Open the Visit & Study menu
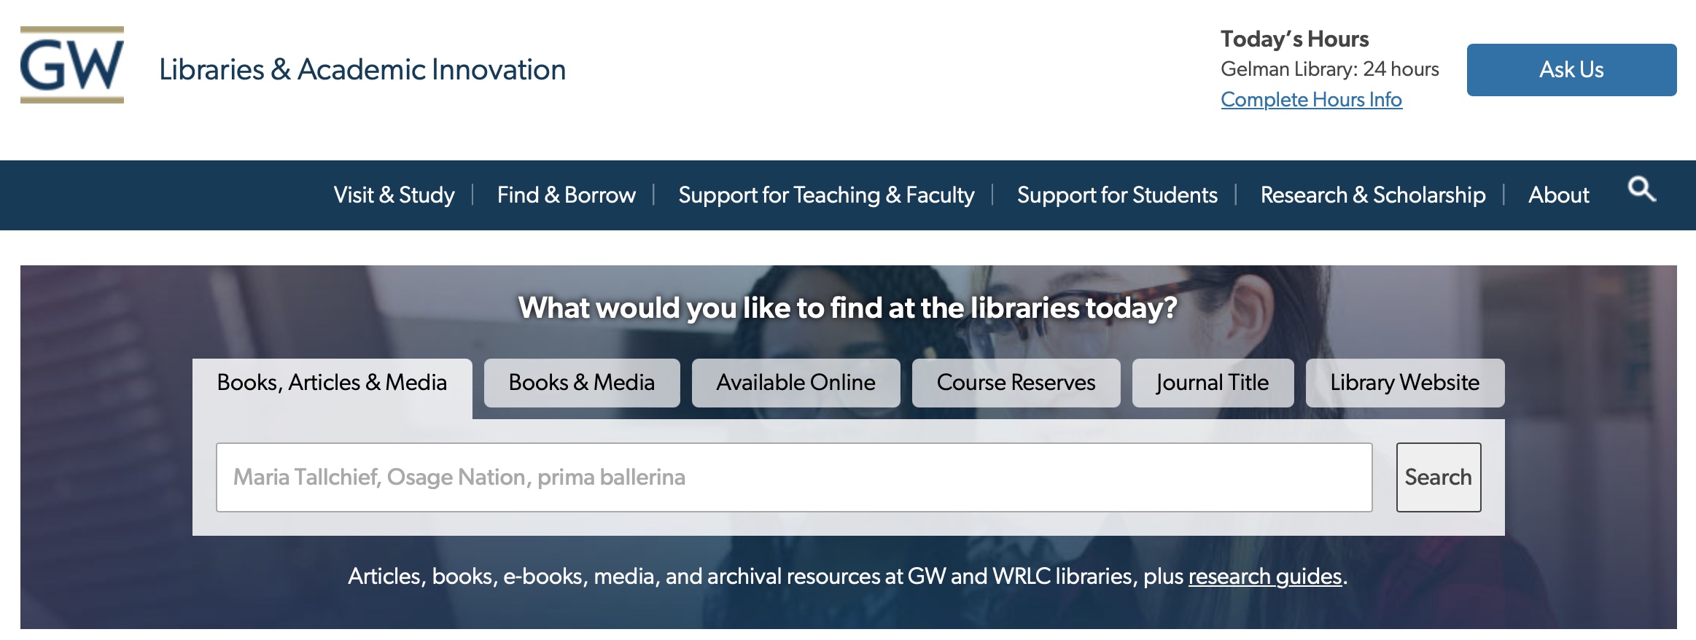 coord(394,195)
